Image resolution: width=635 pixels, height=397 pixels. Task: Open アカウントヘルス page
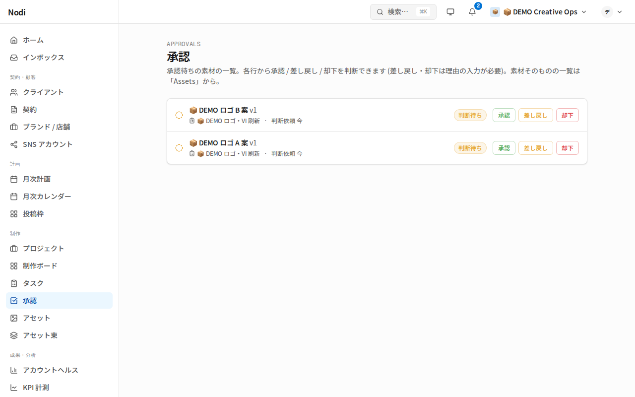pos(59,370)
